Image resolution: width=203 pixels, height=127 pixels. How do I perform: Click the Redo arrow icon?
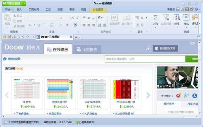[x=28, y=37]
